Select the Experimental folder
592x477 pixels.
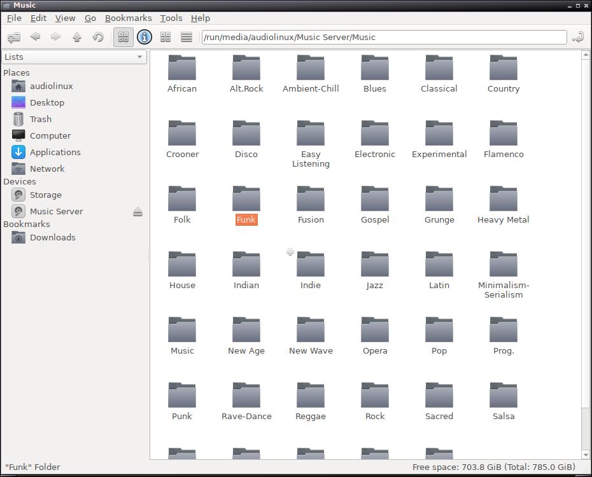(439, 139)
